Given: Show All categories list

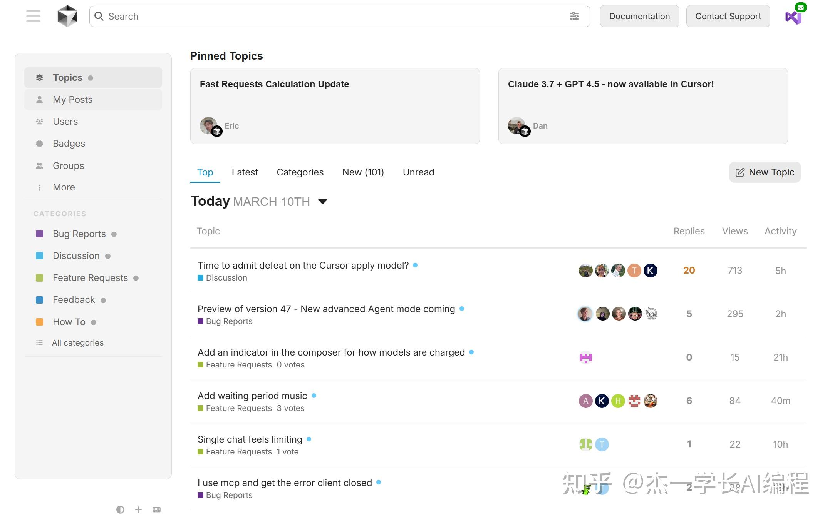Looking at the screenshot, I should pos(77,343).
